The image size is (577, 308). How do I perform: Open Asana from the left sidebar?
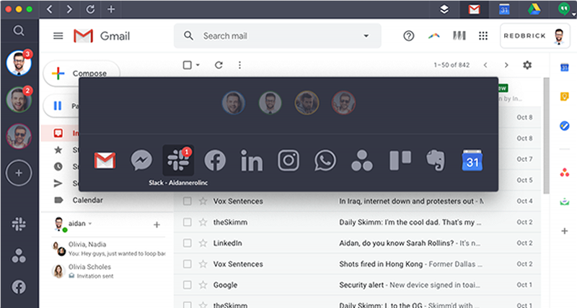(19, 255)
